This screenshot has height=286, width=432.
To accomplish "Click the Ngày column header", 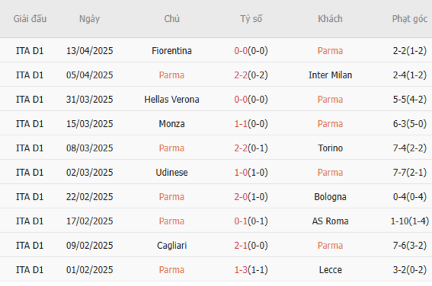I will click(89, 19).
